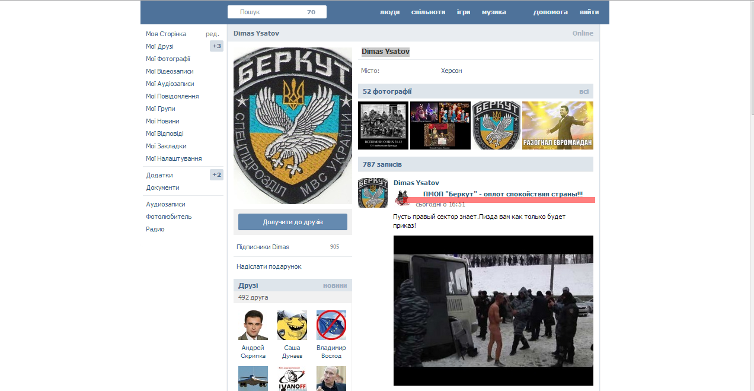The height and width of the screenshot is (391, 754).
Task: Open Фотолюбитель app link
Action: pyautogui.click(x=169, y=217)
